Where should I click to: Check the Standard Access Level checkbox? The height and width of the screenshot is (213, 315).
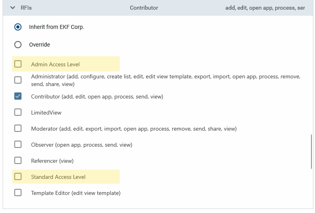[18, 177]
